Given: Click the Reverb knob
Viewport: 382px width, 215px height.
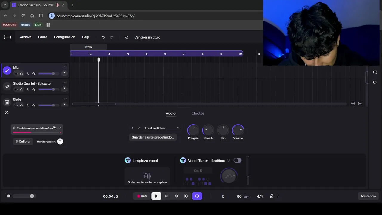Looking at the screenshot, I should (208, 130).
